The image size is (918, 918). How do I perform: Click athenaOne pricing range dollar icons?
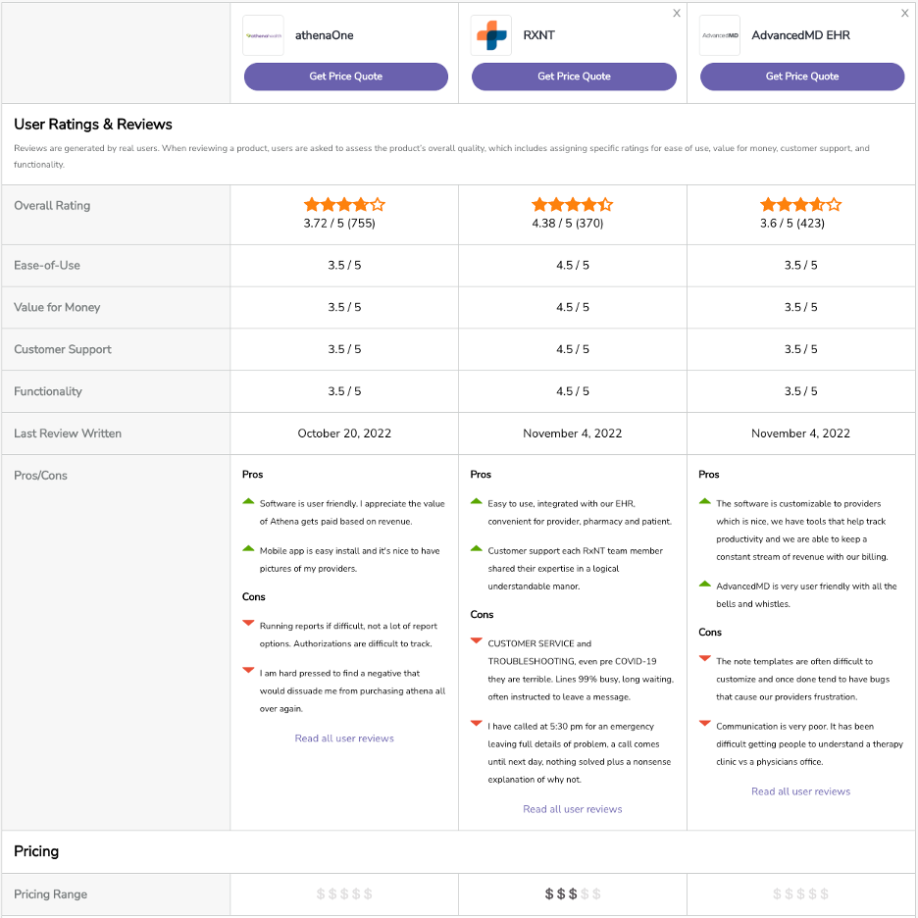(344, 894)
